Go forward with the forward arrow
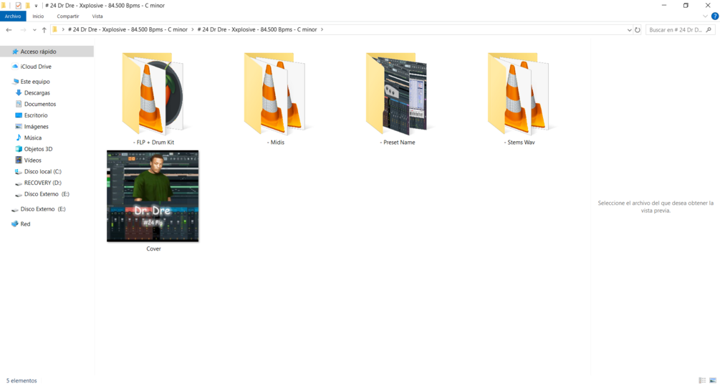 point(23,30)
